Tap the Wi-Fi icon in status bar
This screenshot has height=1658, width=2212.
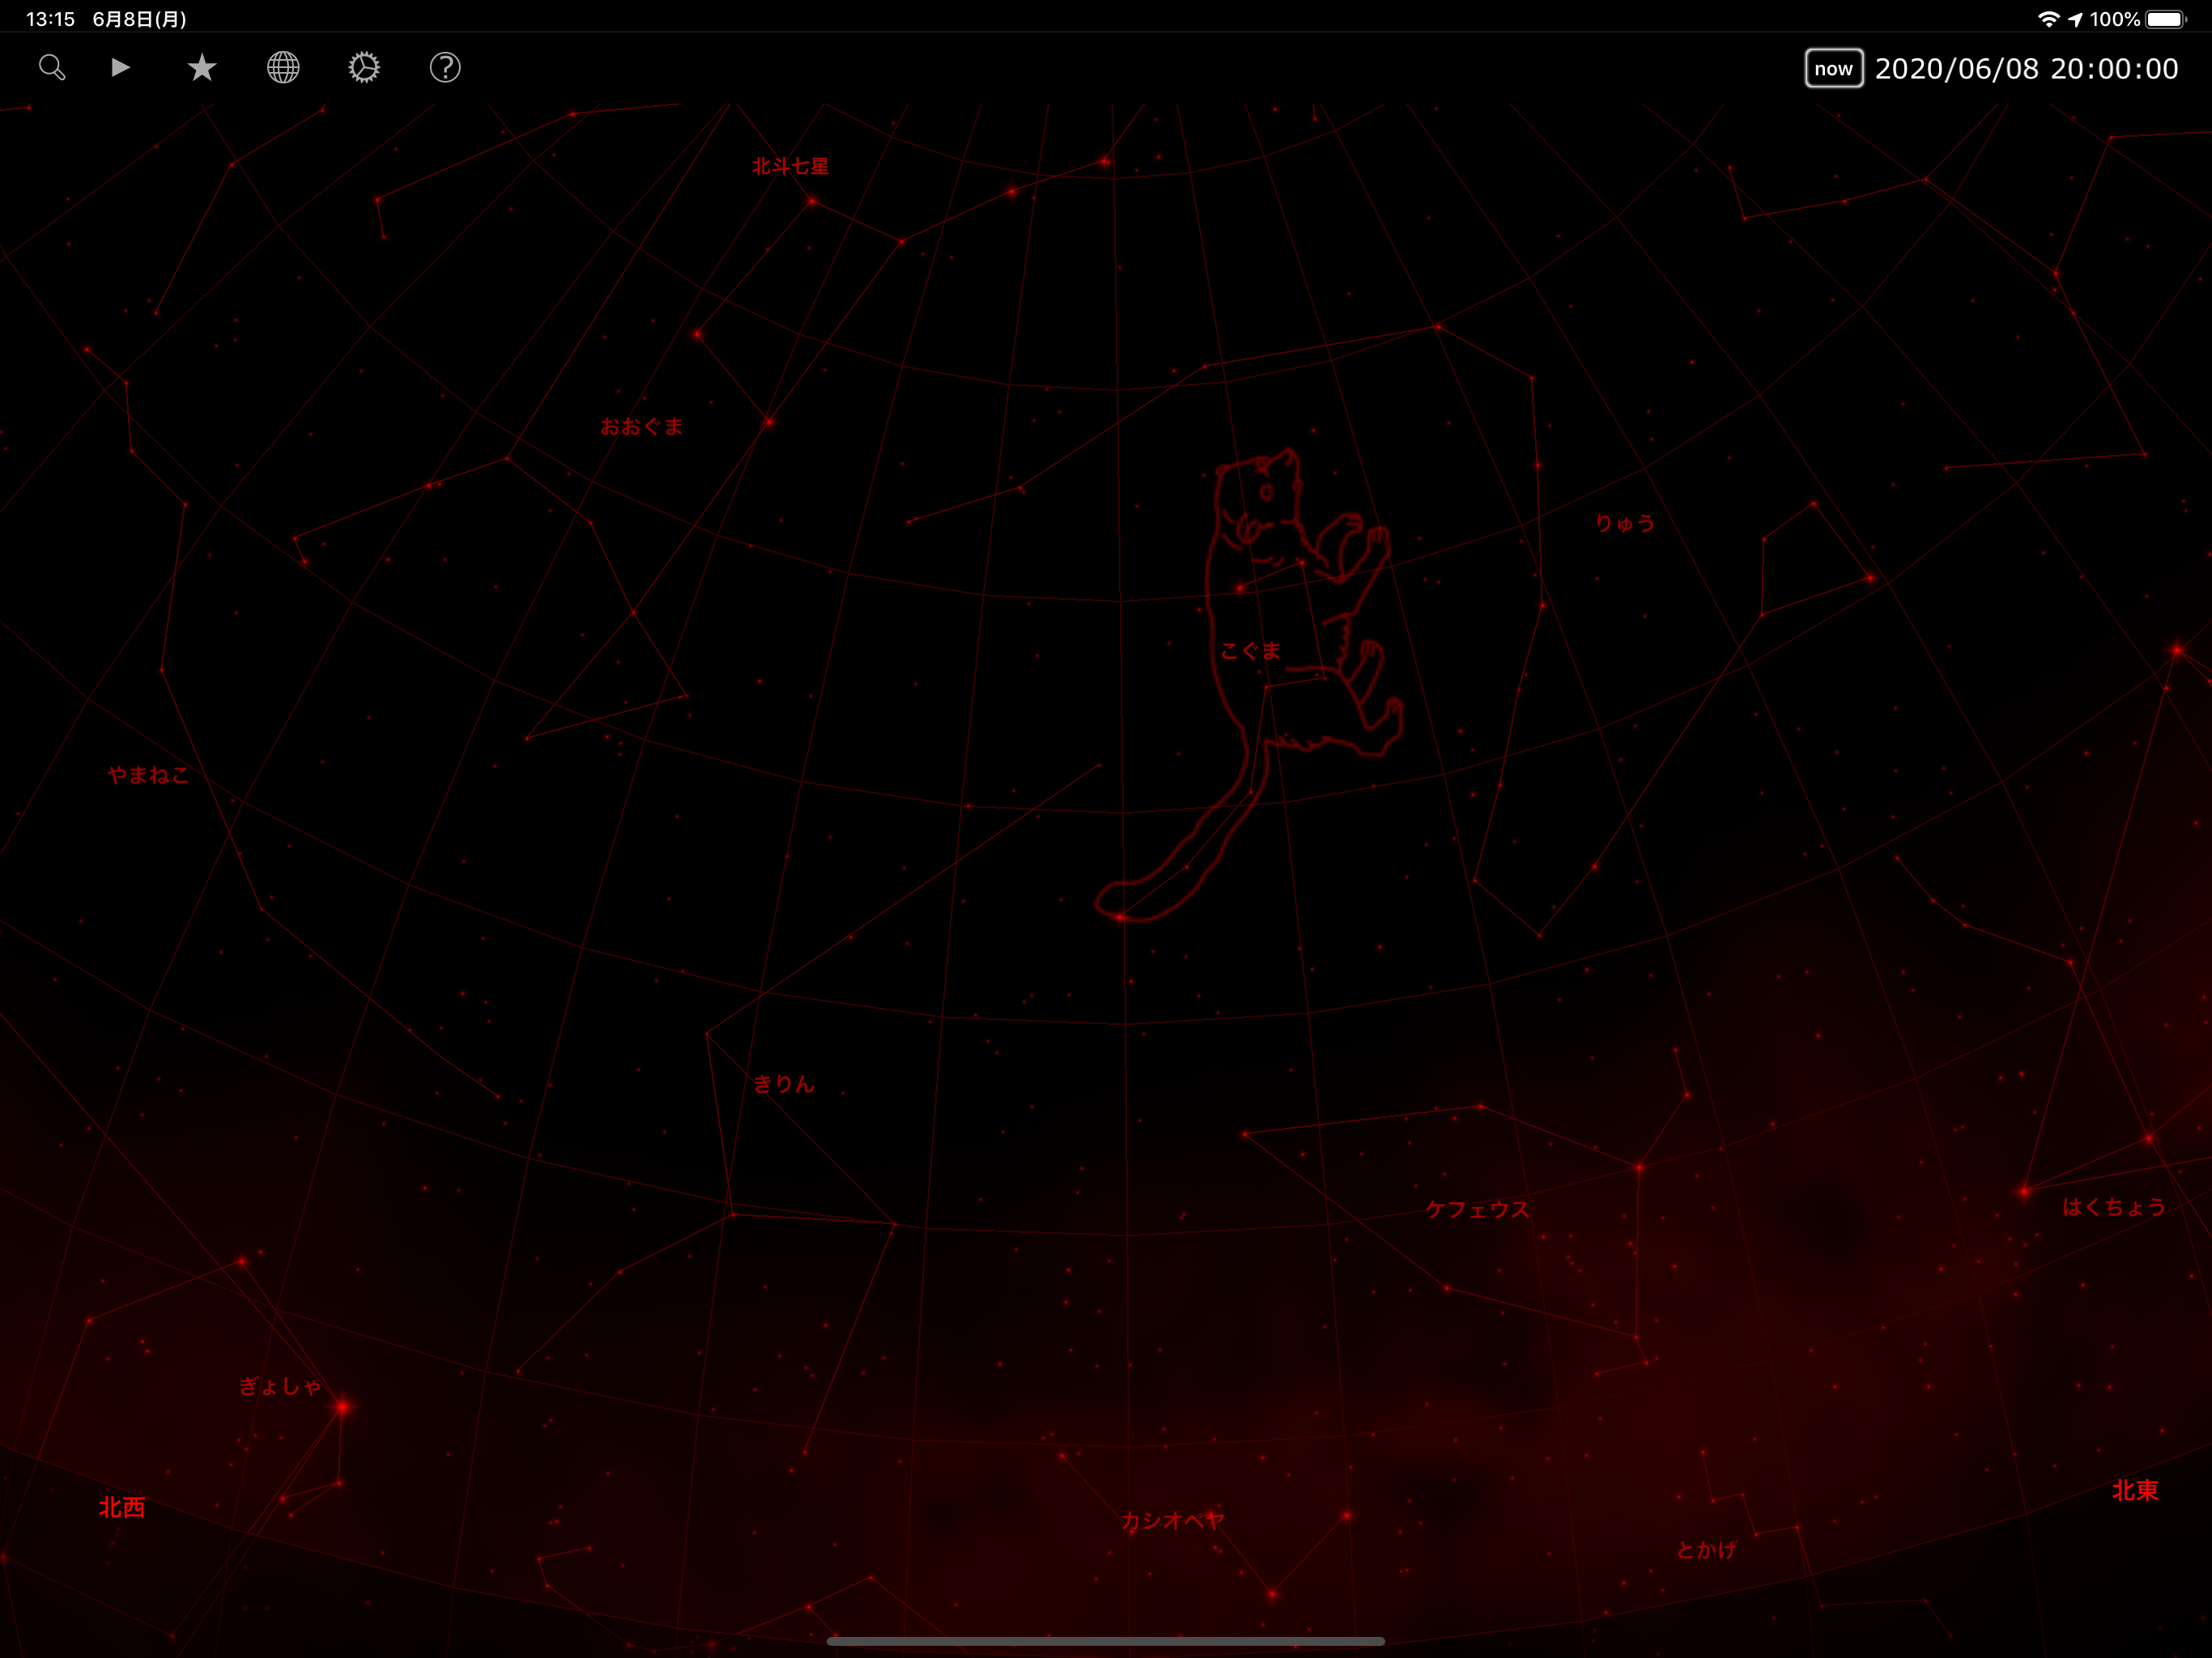coord(2049,19)
